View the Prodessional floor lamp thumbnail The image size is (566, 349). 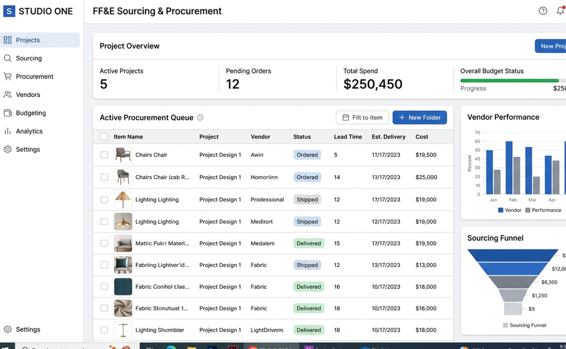[x=123, y=200]
